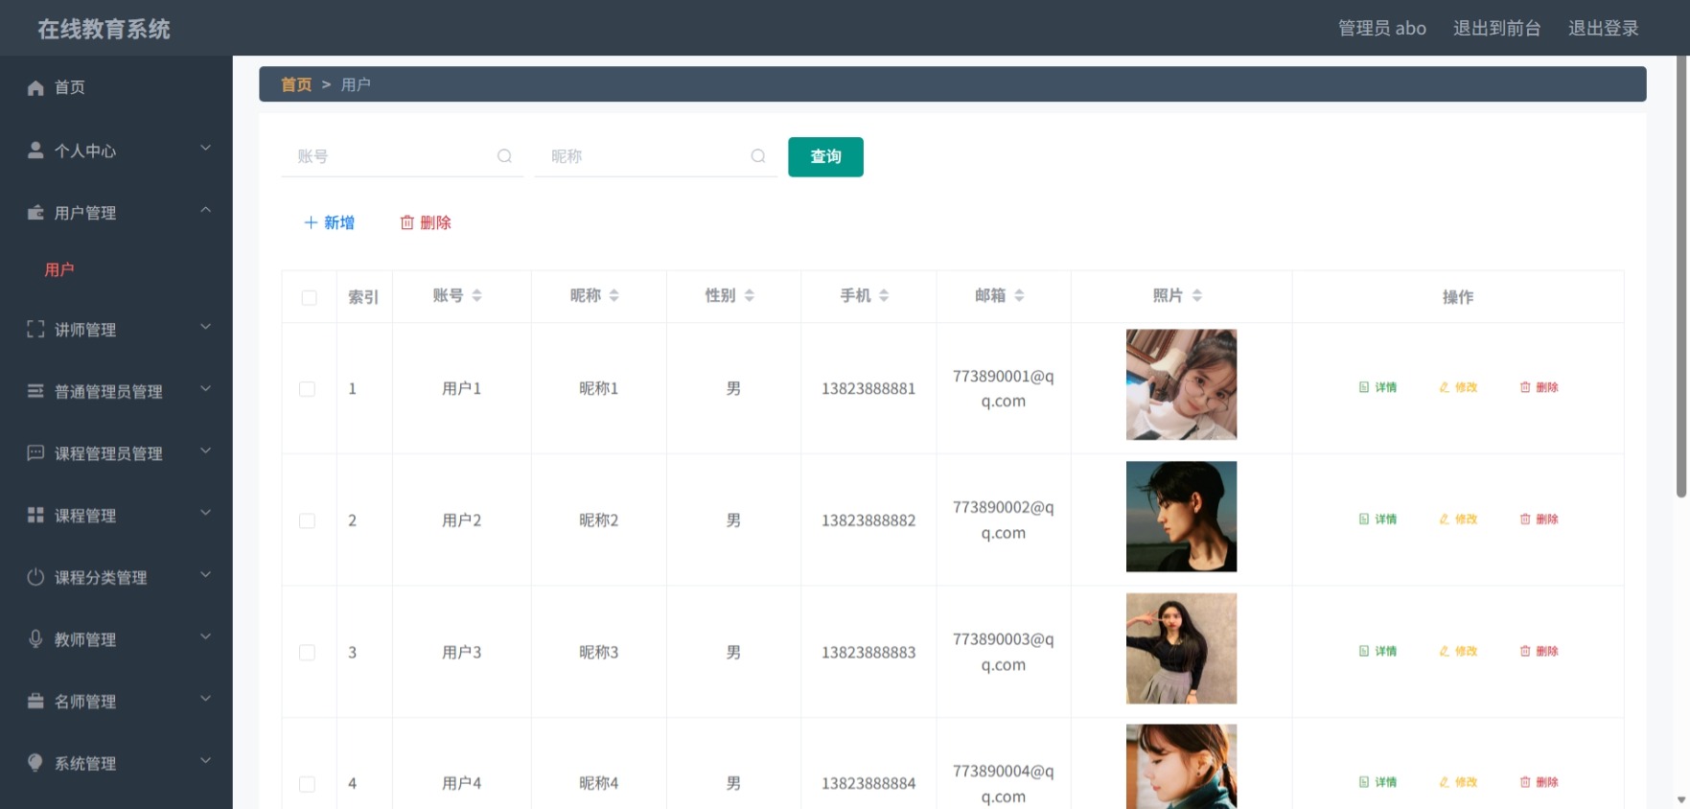Click the bulb icon for 系统管理
The height and width of the screenshot is (809, 1690).
(35, 763)
